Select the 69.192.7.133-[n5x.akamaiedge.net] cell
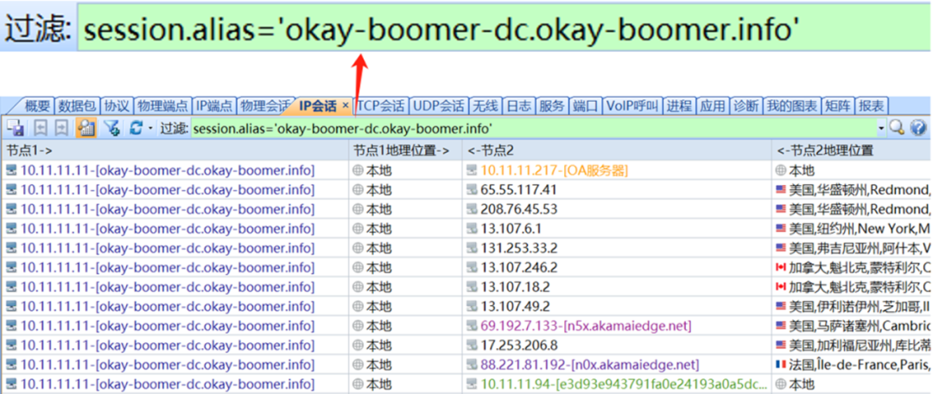Image resolution: width=933 pixels, height=394 pixels. pyautogui.click(x=617, y=326)
